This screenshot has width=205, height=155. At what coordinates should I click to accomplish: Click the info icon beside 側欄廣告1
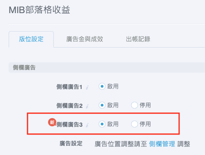pos(87,87)
